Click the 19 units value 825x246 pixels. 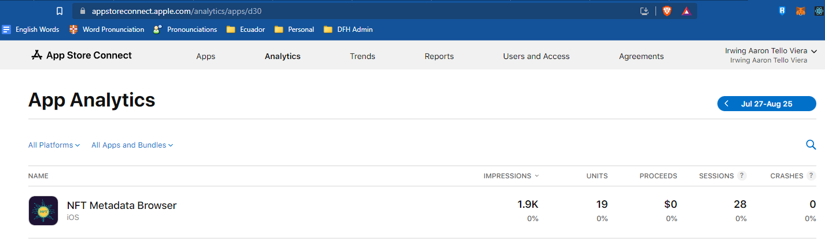(x=602, y=204)
